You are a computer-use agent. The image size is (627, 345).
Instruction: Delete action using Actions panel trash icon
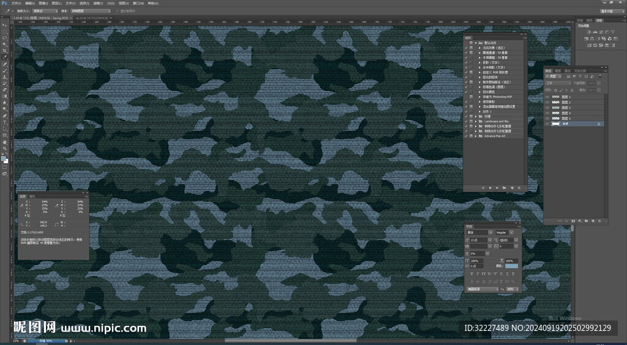[x=519, y=188]
